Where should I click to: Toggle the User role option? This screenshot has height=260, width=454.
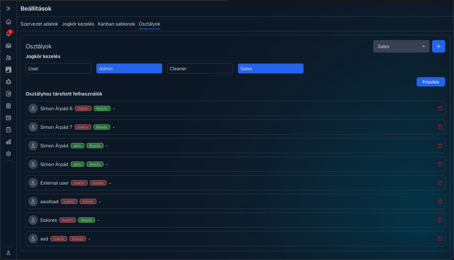(x=59, y=68)
